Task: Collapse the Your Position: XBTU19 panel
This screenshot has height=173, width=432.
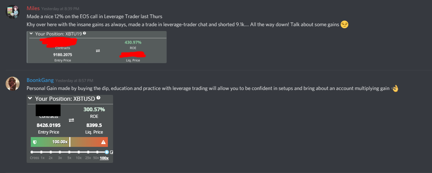Action: point(32,34)
